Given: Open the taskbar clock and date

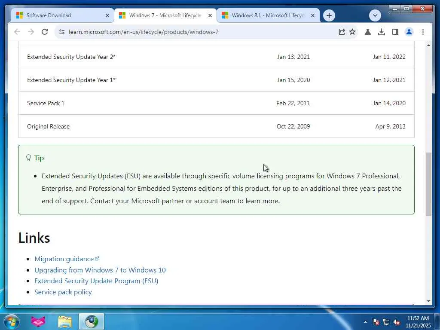Looking at the screenshot, I should (x=418, y=322).
